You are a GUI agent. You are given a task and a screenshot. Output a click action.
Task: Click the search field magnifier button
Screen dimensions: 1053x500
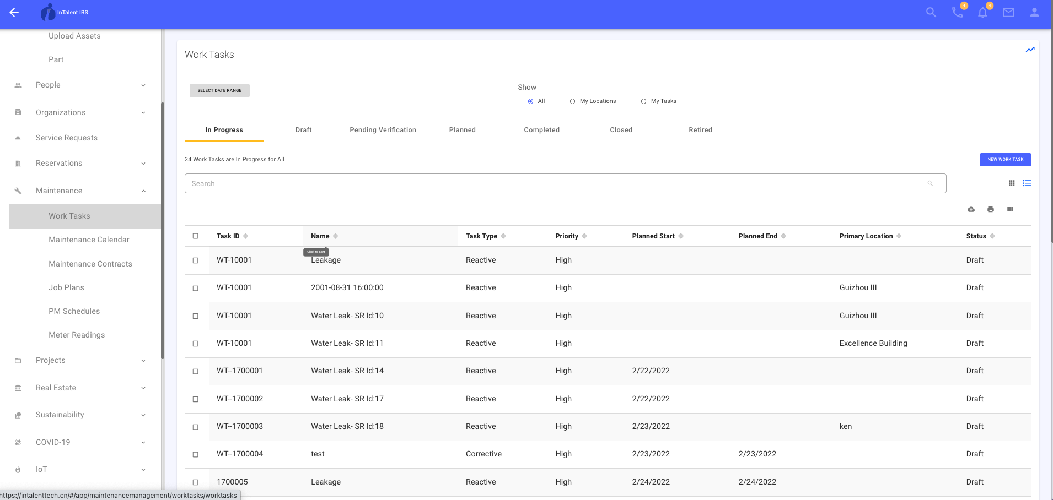click(x=930, y=183)
